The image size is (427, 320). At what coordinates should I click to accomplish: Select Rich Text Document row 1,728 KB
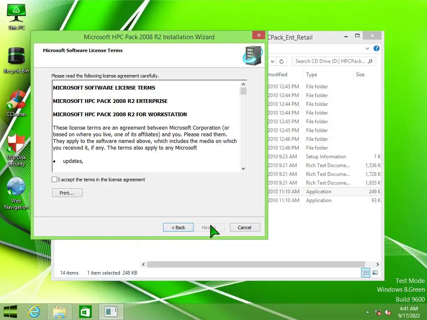click(324, 174)
